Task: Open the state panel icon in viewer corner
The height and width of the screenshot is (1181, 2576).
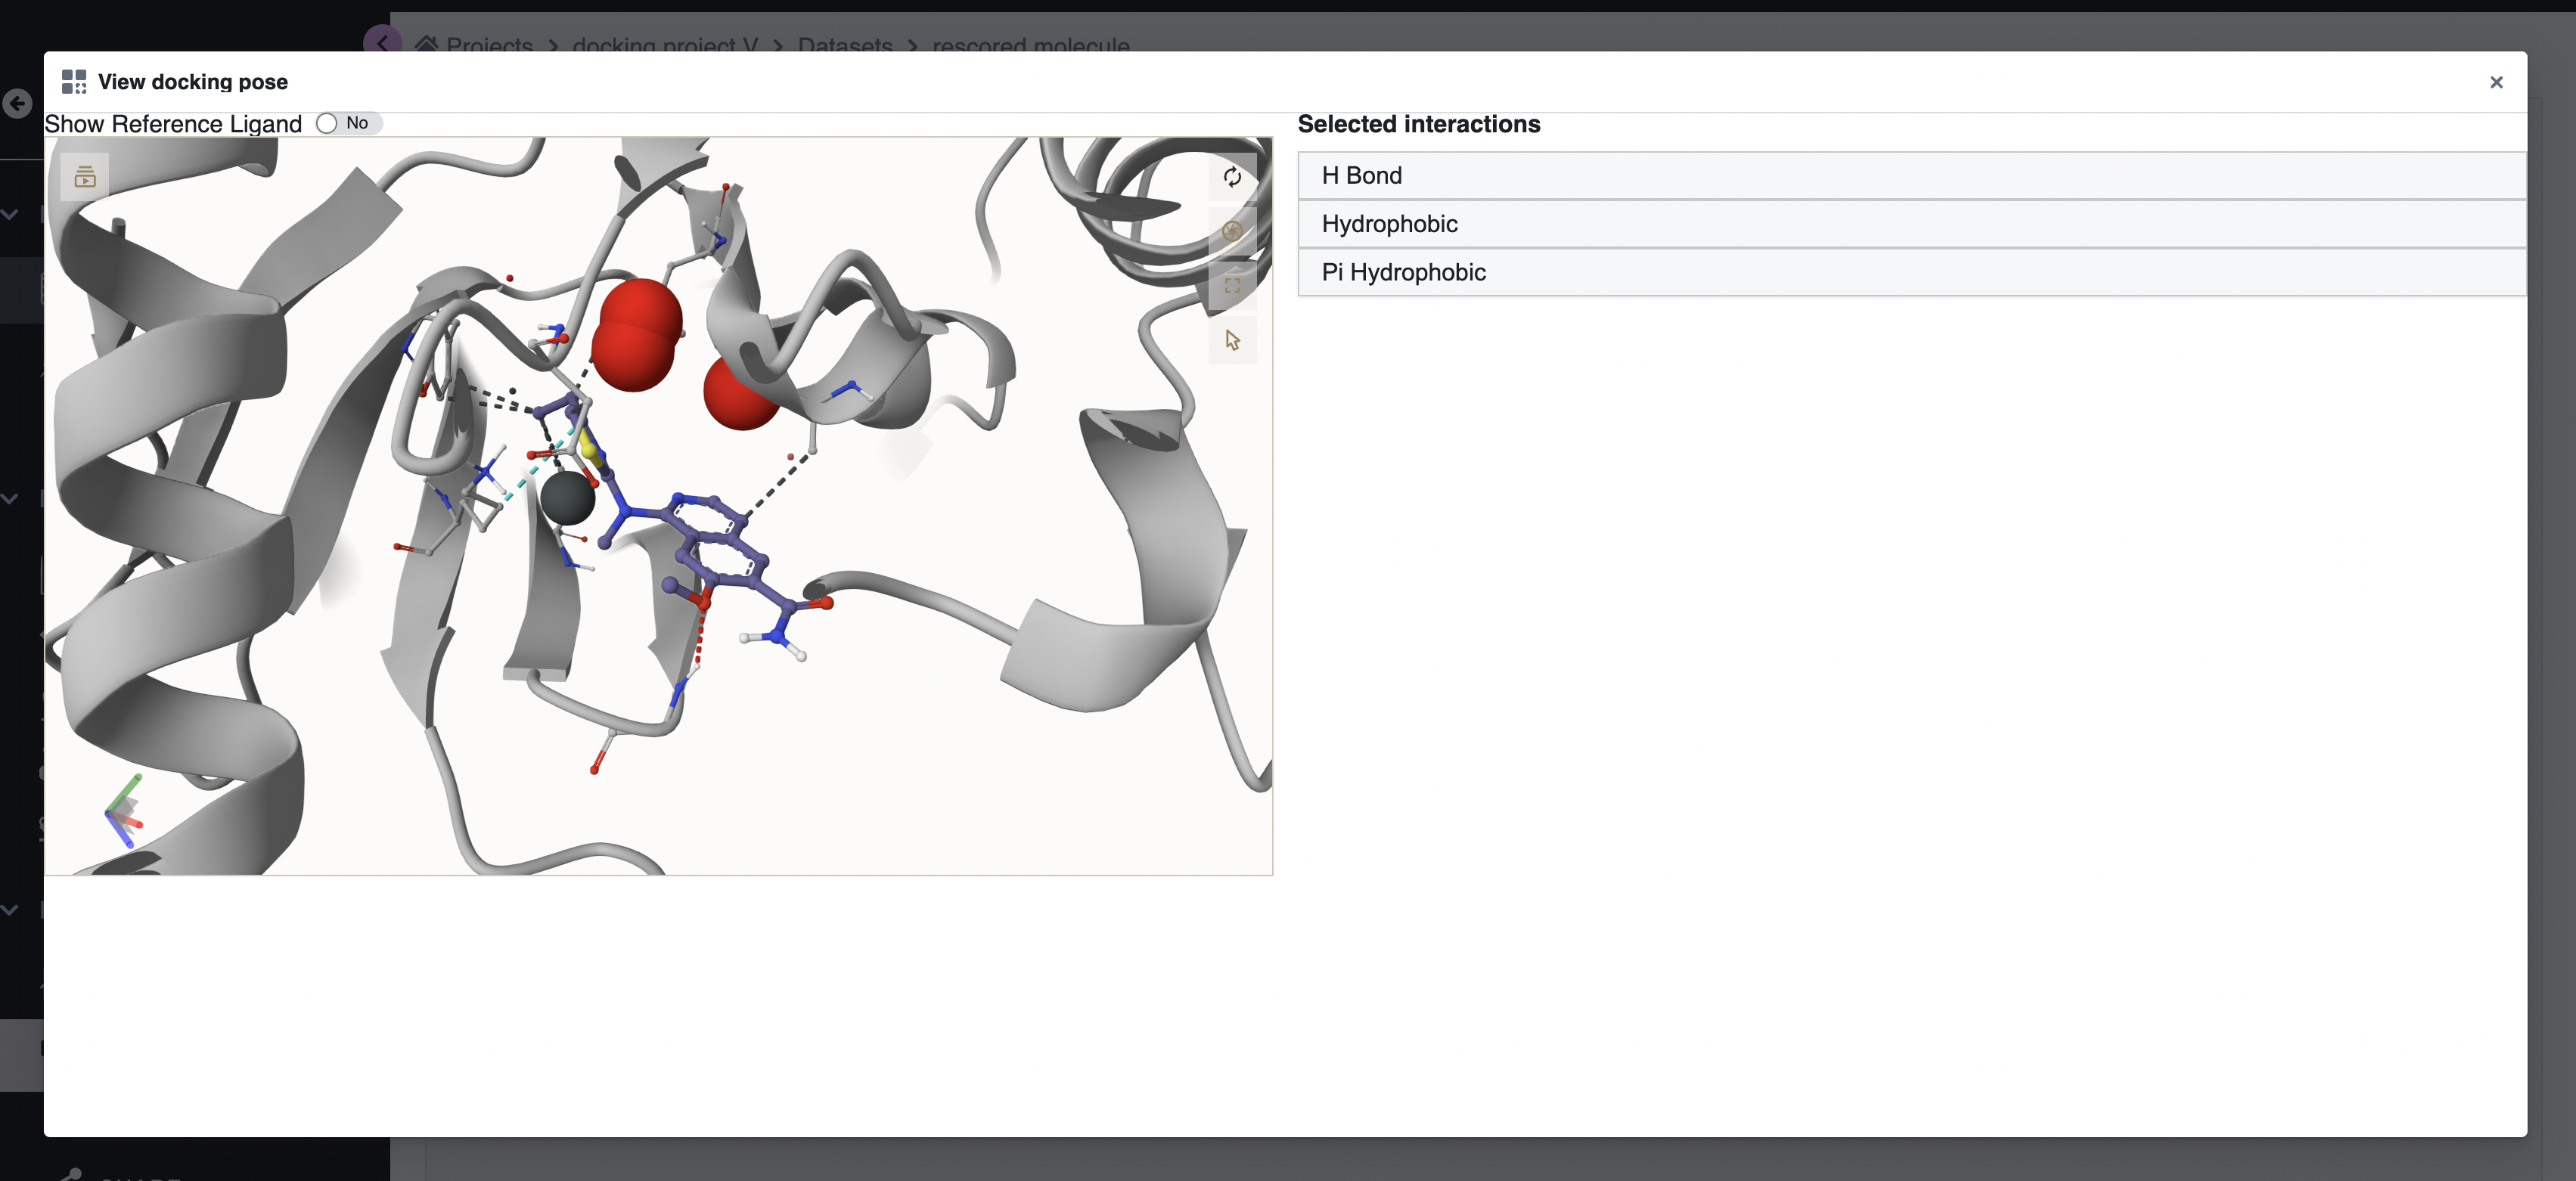Action: (84, 177)
